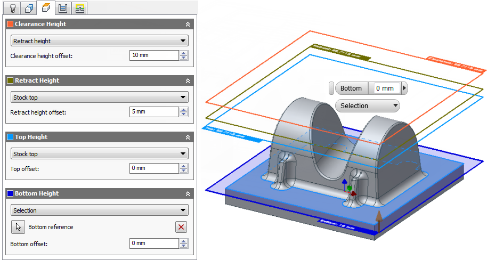Screen dimensions: 487x260
Task: Click the 'Bottom reference' label
Action: pyautogui.click(x=51, y=227)
